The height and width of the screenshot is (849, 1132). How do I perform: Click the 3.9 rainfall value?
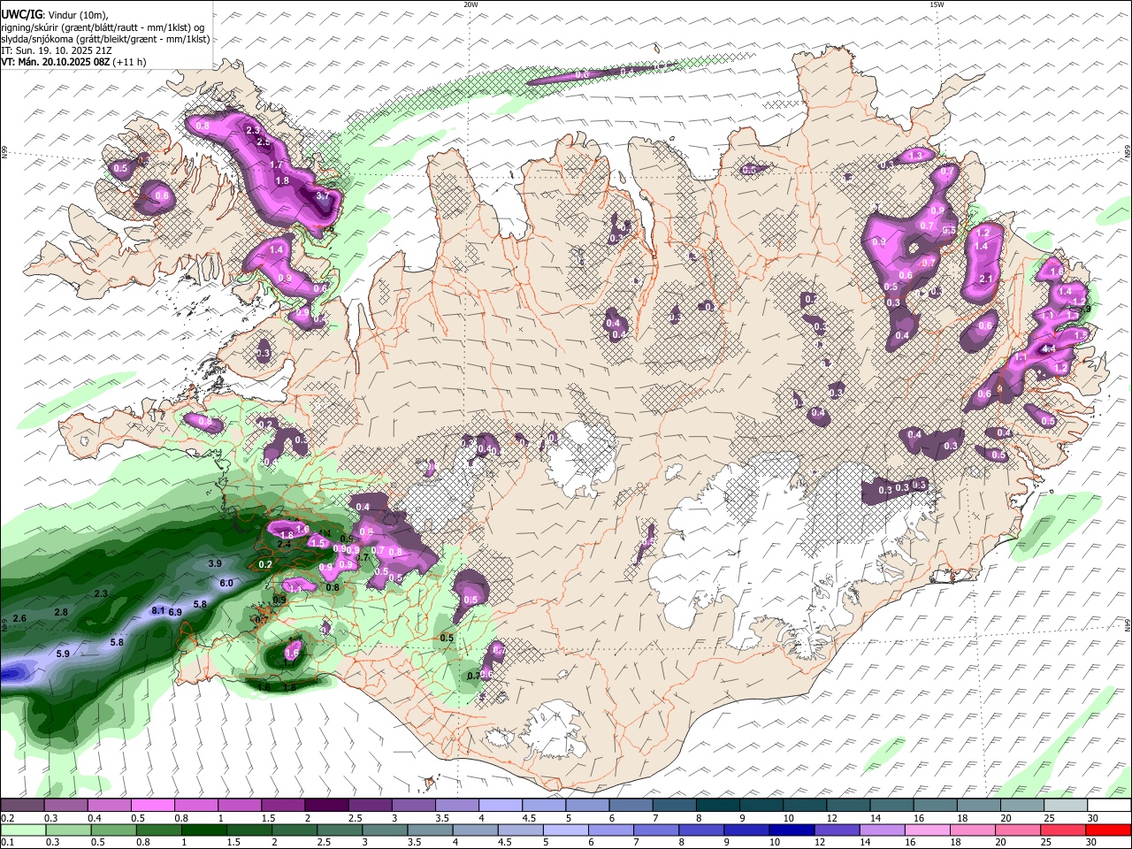pyautogui.click(x=215, y=563)
